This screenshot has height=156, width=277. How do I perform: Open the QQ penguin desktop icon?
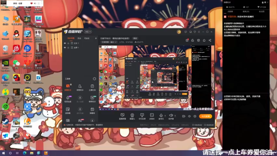16,35
